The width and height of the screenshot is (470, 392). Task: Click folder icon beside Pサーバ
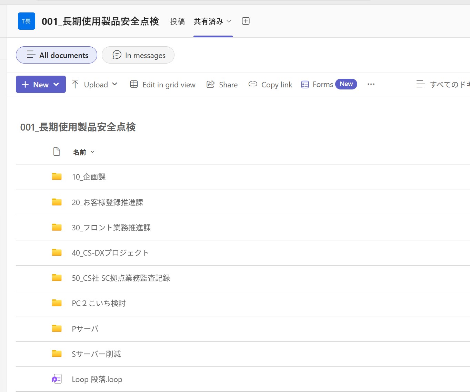[57, 328]
